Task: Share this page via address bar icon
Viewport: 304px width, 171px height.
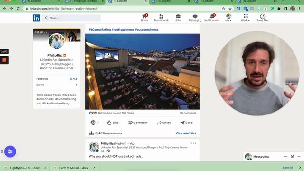Action: (x=223, y=9)
